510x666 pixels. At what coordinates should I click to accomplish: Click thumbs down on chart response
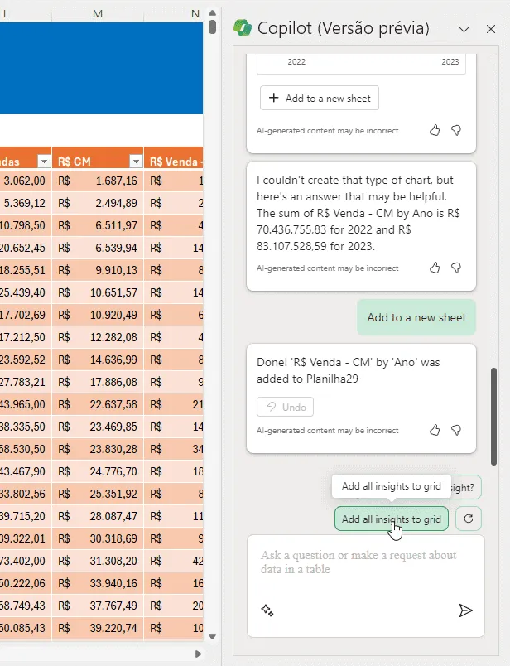point(456,130)
